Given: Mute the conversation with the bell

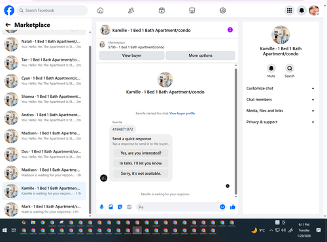Looking at the screenshot, I should [x=271, y=68].
